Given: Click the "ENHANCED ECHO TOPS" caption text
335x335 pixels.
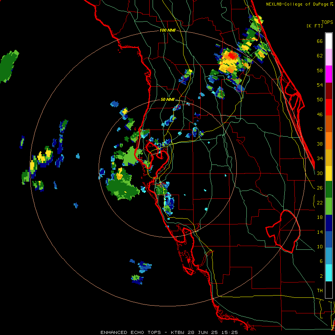Looking at the screenshot, I should point(131,332).
